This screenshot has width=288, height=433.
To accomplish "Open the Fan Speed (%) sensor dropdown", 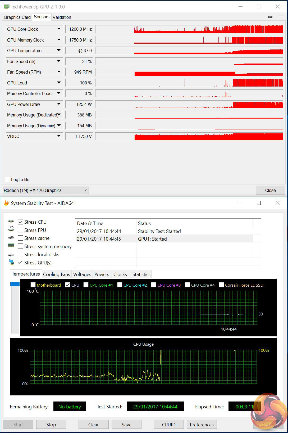I will (x=59, y=61).
